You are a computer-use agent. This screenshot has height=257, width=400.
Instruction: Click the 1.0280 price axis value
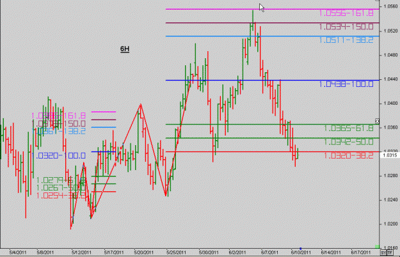click(390, 176)
